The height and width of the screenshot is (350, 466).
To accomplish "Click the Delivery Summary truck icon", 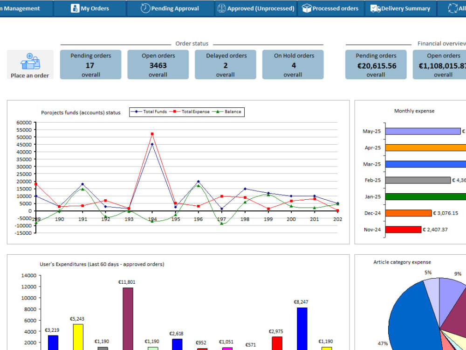I will [375, 8].
